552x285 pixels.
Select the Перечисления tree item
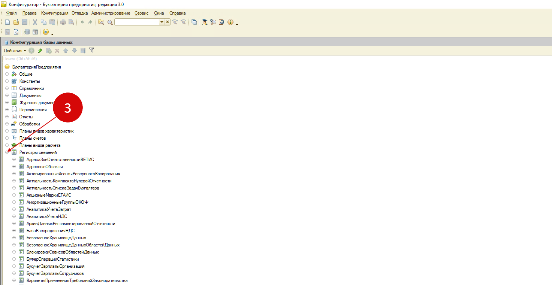(x=33, y=110)
